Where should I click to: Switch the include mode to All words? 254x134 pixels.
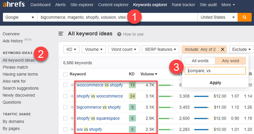pos(200,61)
